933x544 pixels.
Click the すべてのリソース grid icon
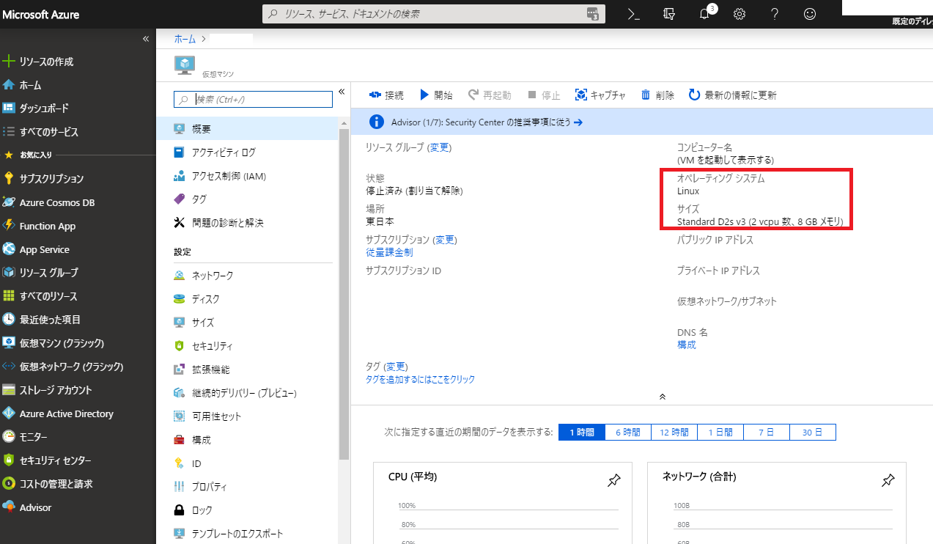(x=9, y=296)
